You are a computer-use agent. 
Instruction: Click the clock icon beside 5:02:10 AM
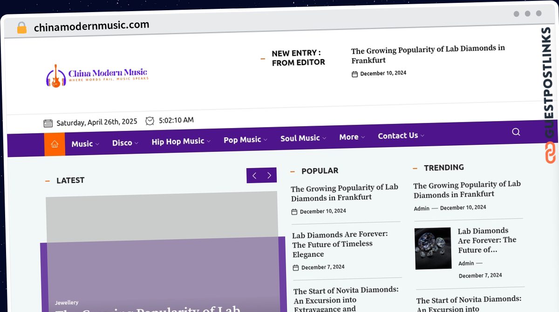[x=150, y=121]
